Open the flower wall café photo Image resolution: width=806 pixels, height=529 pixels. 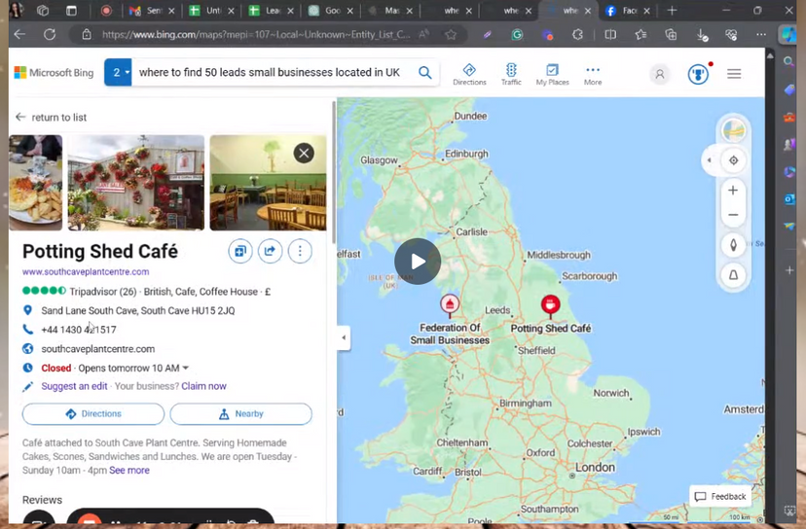[136, 183]
